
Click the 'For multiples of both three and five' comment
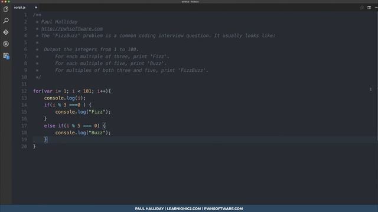[132, 71]
